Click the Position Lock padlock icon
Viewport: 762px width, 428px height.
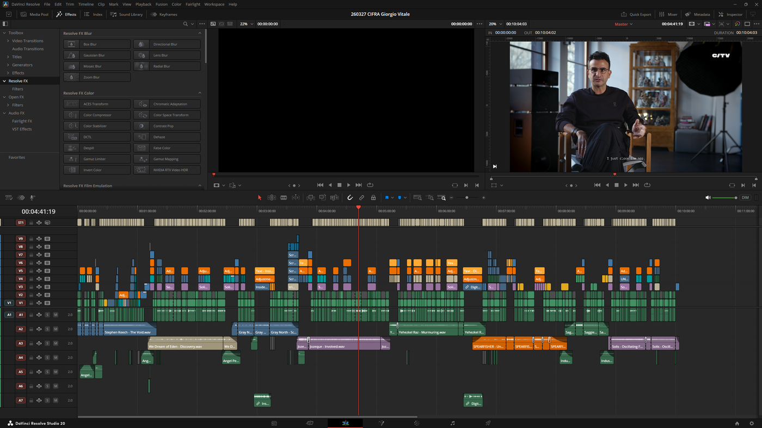[x=373, y=197]
